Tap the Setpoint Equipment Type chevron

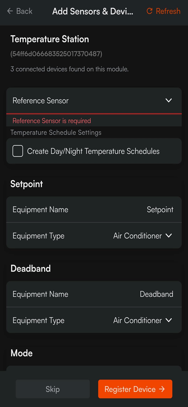pos(169,236)
